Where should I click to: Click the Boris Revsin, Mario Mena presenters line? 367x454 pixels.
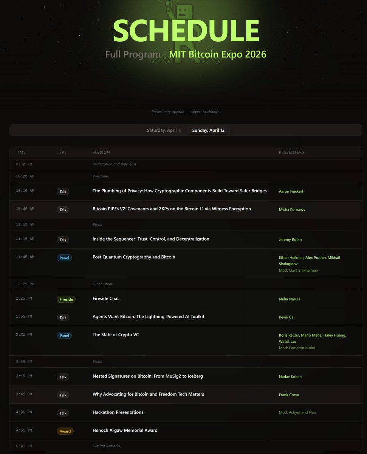click(313, 338)
